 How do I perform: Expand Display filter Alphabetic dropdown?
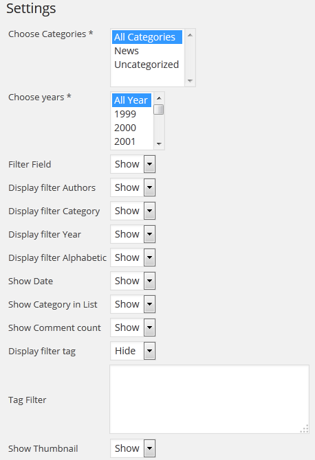click(133, 257)
